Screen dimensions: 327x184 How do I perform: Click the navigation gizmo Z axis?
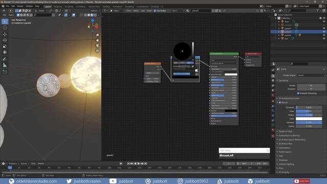(x=92, y=20)
